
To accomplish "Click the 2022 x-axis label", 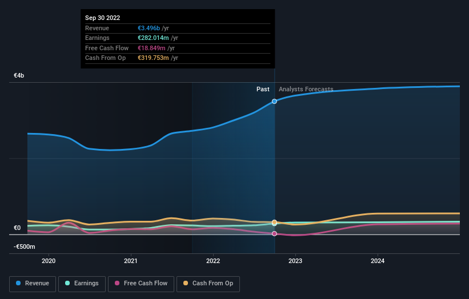I will point(213,261).
